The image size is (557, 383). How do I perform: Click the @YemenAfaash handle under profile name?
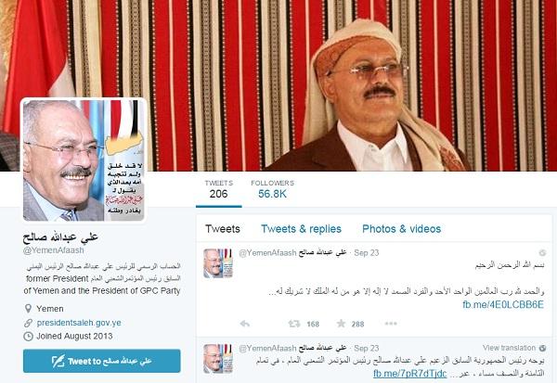(x=54, y=250)
